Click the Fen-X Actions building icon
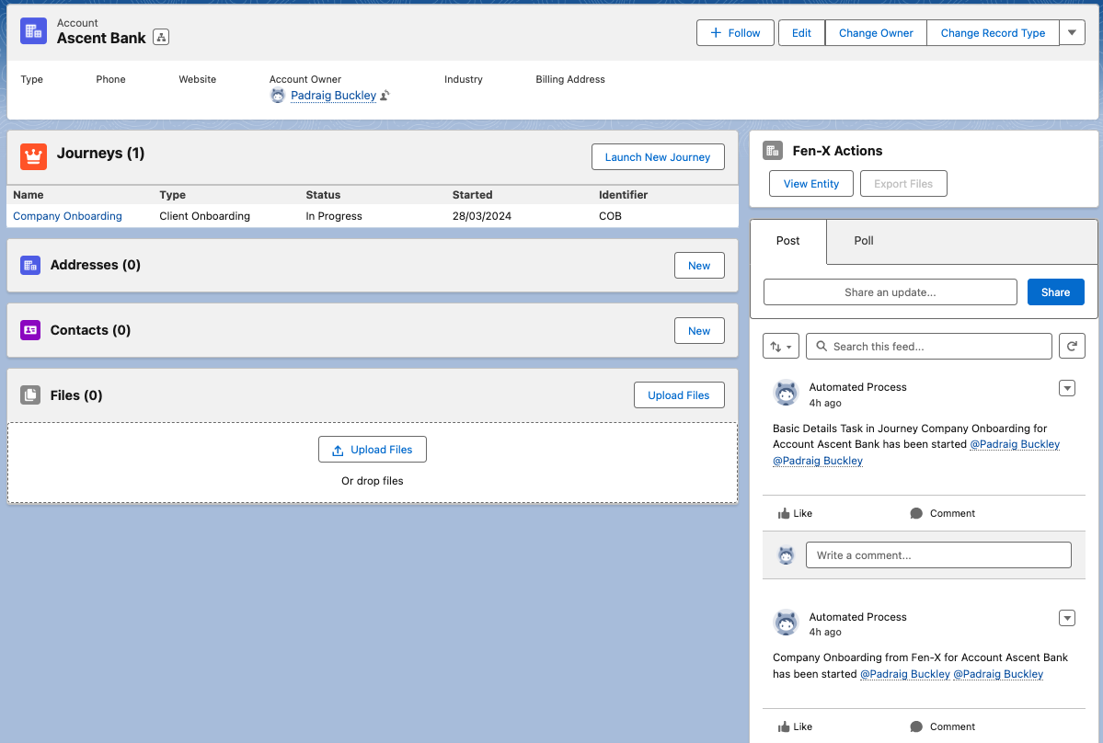Screen dimensions: 1103x743 pos(773,151)
